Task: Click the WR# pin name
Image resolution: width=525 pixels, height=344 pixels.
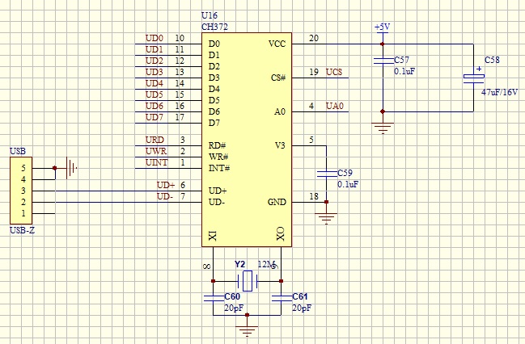Action: pyautogui.click(x=218, y=157)
